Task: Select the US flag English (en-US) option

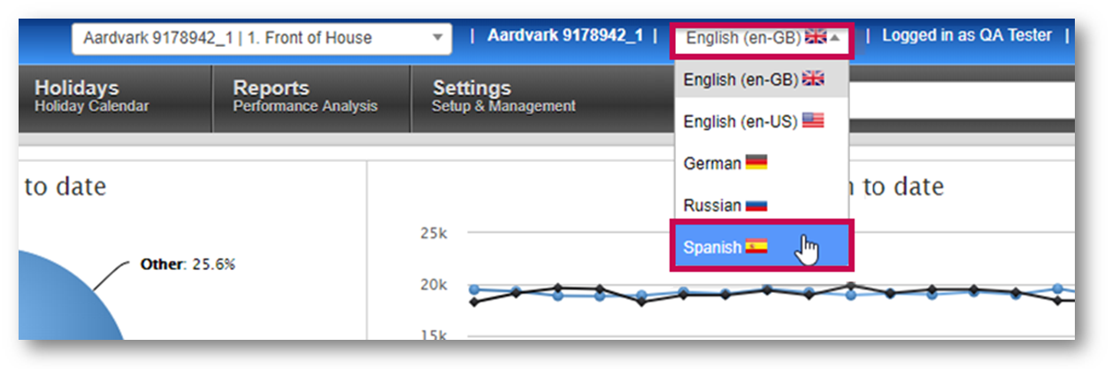Action: [x=812, y=121]
